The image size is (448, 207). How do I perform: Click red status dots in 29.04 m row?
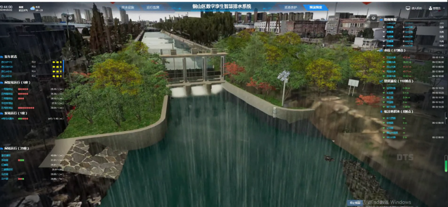coord(26,108)
